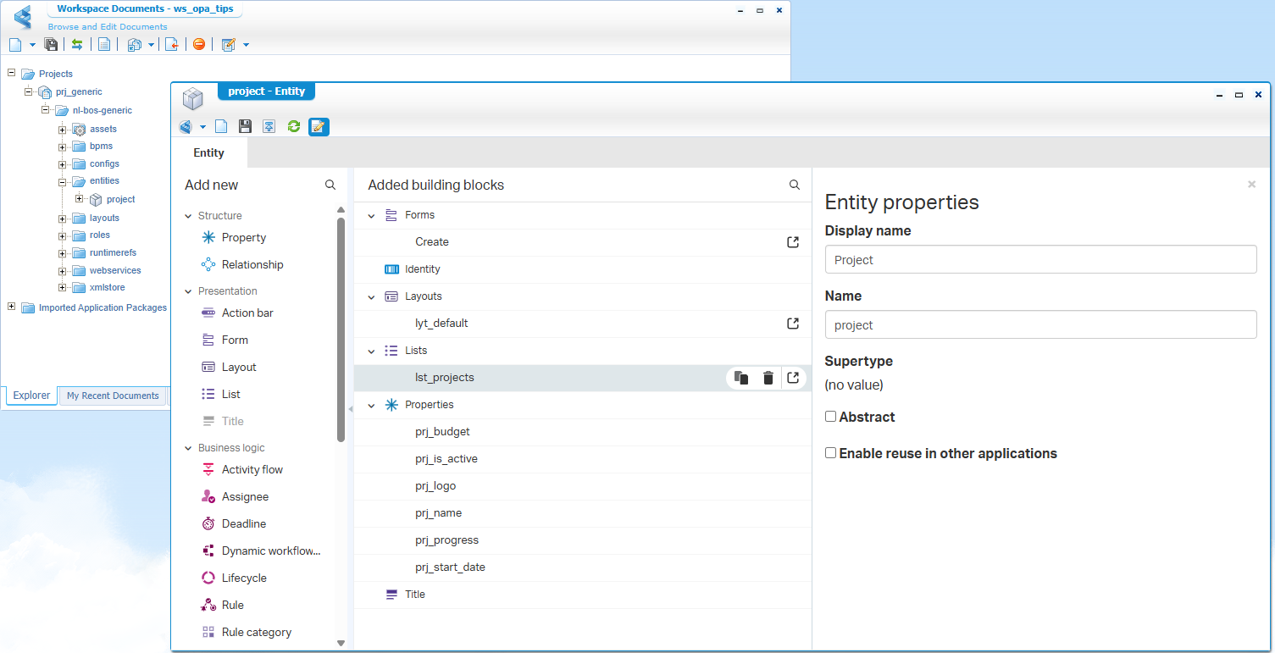Click the Add new panel scrollbar

click(x=341, y=330)
